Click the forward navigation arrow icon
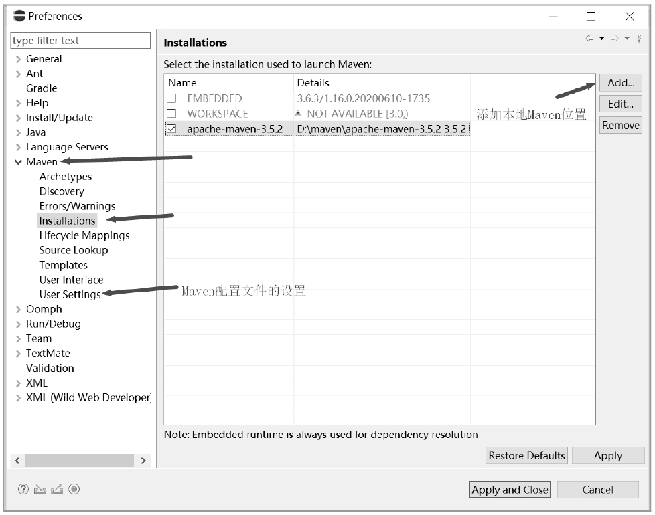The height and width of the screenshot is (515, 655). 614,39
